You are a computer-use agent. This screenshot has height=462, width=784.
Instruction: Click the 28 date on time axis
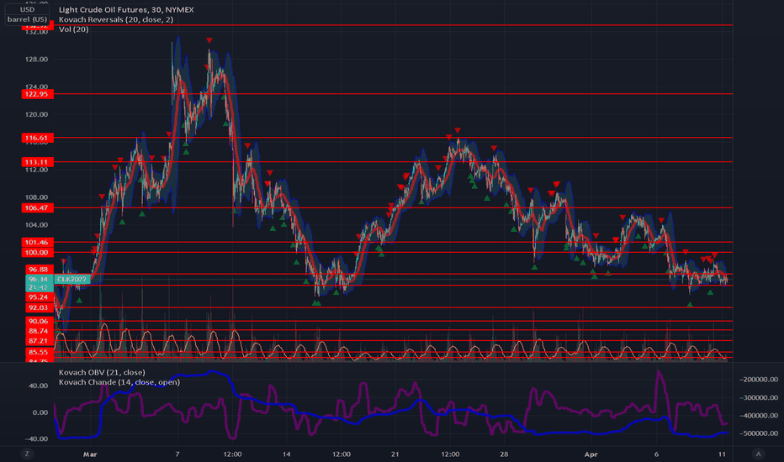coord(504,454)
